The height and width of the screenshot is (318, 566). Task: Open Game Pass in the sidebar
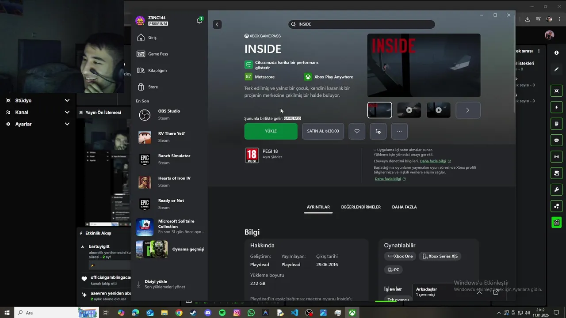pos(170,54)
